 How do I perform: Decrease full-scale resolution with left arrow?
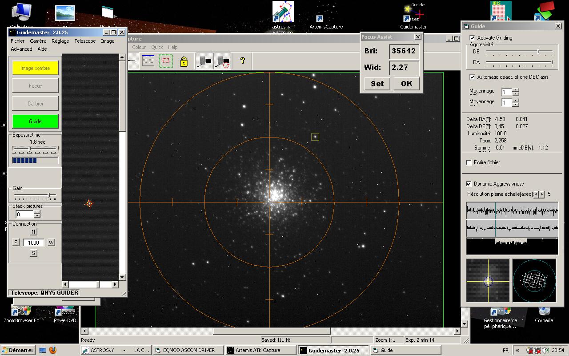coord(536,194)
